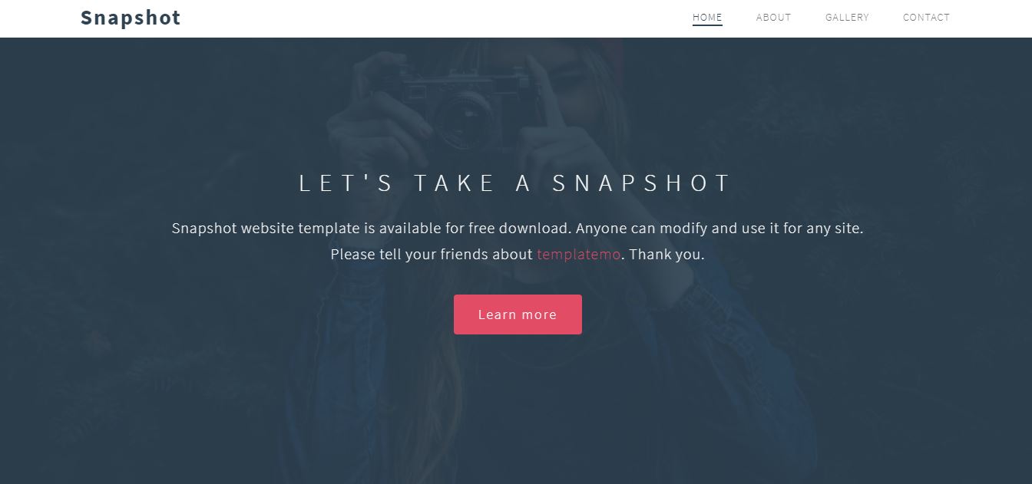Click the LET'S TAKE A SNAPSHOT heading
This screenshot has width=1032, height=484.
pos(516,183)
